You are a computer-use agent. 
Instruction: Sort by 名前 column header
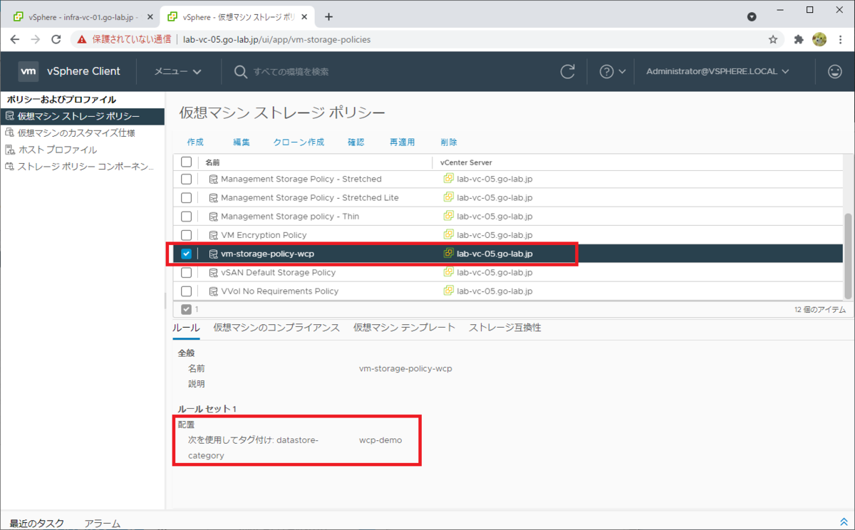[212, 162]
